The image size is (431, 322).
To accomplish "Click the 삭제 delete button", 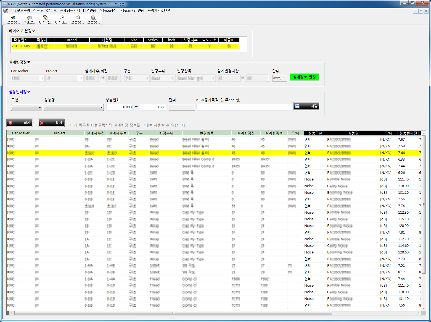I will pyautogui.click(x=20, y=123).
